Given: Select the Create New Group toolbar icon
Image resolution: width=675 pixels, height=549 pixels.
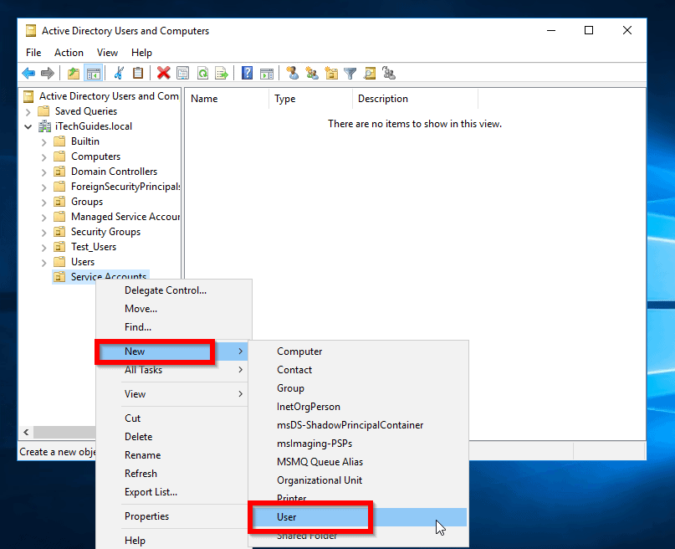Looking at the screenshot, I should [311, 73].
